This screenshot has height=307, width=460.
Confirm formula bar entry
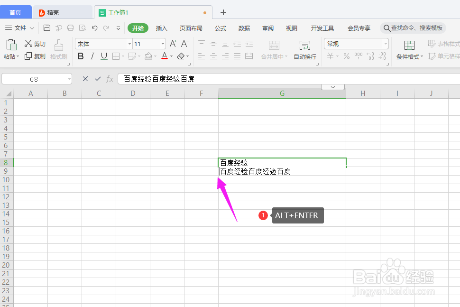98,79
